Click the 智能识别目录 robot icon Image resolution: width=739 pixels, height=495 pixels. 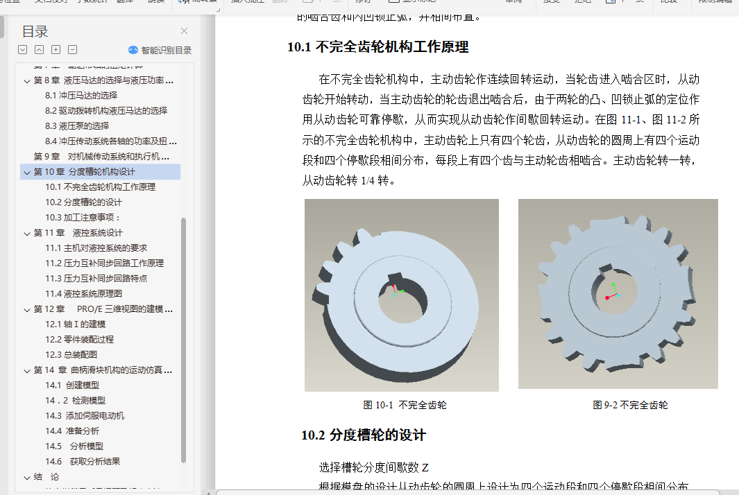point(133,50)
